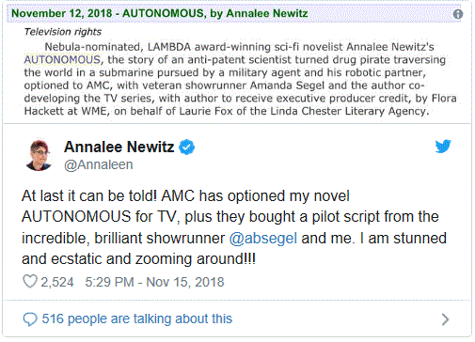The image size is (475, 342).
Task: Click the speech bubble reply icon
Action: click(x=30, y=319)
